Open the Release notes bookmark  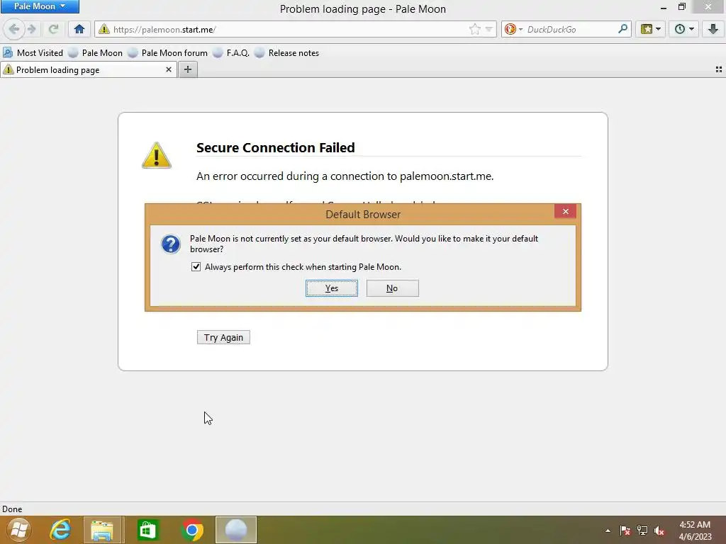pos(287,52)
